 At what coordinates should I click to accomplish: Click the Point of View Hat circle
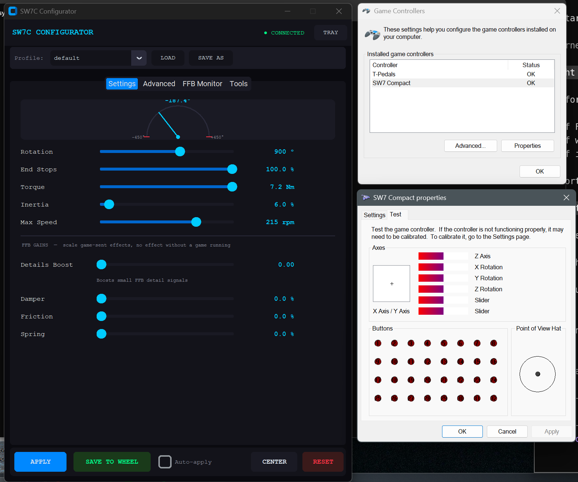[x=537, y=374]
